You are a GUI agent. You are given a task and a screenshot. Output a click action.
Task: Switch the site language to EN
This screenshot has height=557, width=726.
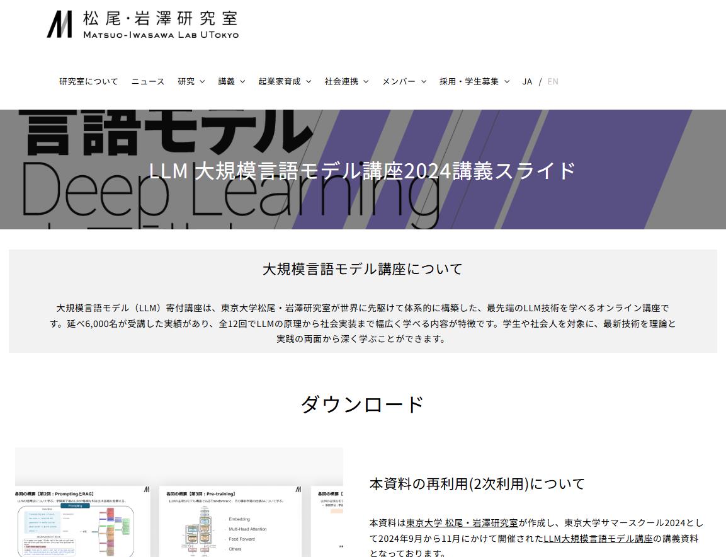point(553,81)
